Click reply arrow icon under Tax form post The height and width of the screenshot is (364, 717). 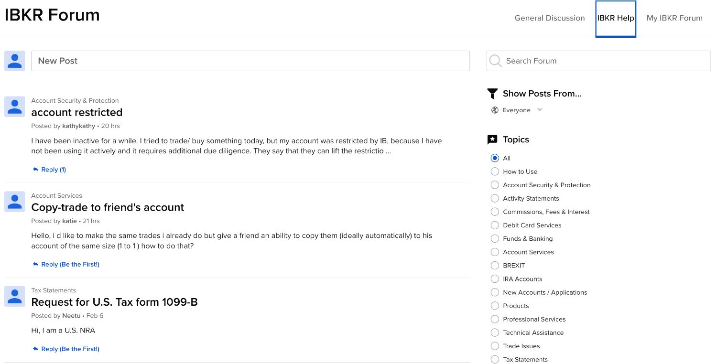point(35,349)
